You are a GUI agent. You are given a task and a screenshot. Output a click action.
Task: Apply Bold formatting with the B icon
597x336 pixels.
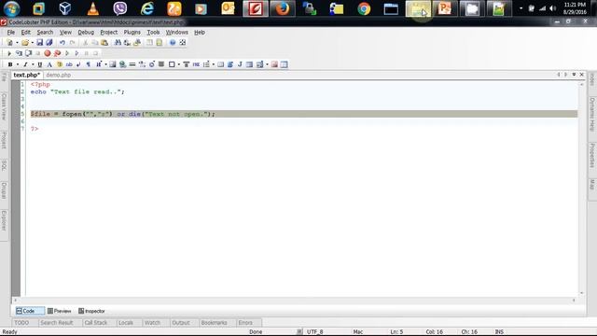pyautogui.click(x=10, y=64)
